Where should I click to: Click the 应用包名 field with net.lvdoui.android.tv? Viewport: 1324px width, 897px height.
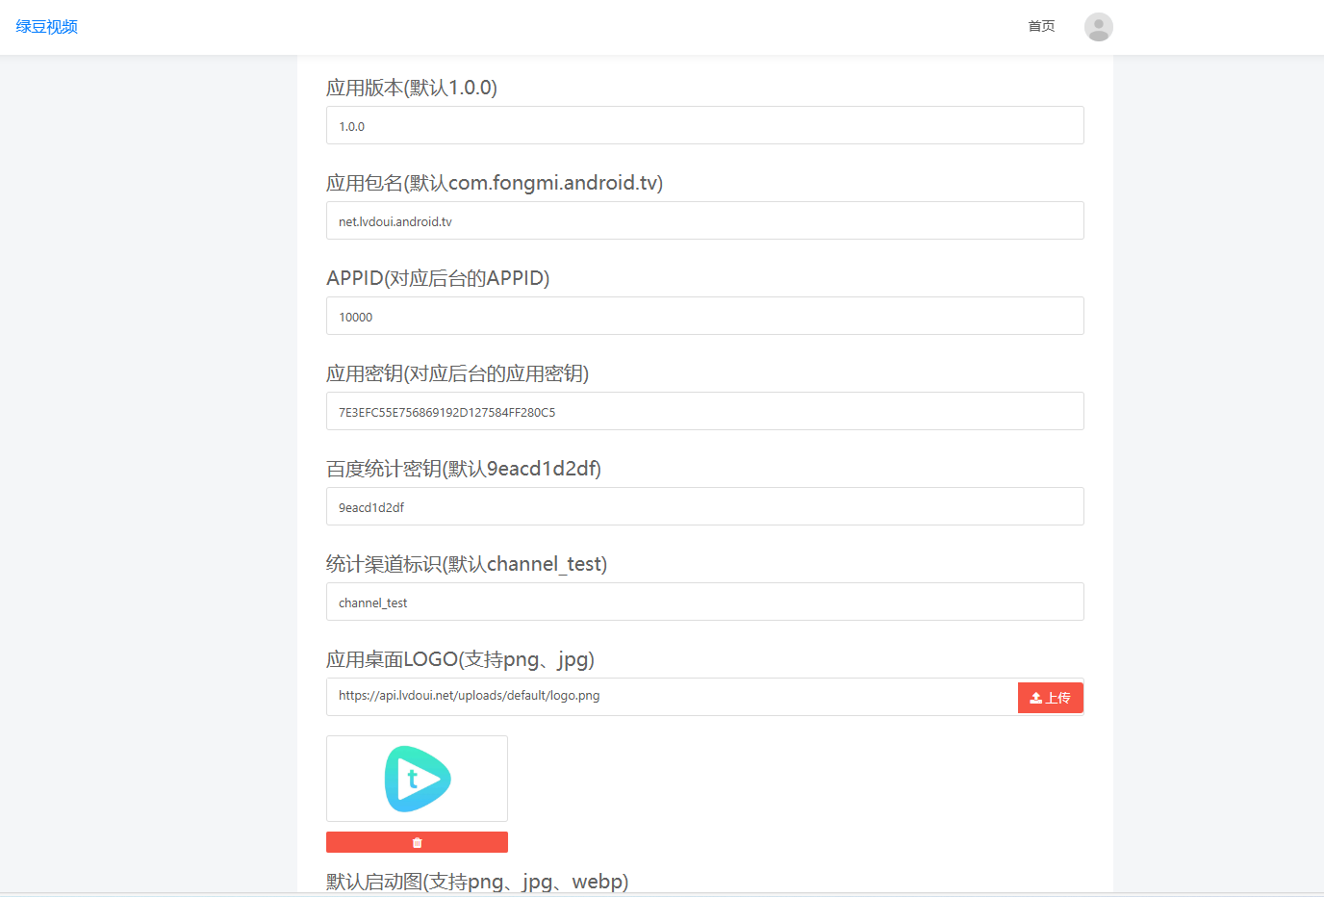click(x=704, y=220)
